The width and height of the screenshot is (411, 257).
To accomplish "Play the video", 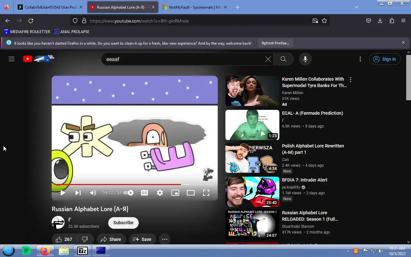I will point(63,193).
